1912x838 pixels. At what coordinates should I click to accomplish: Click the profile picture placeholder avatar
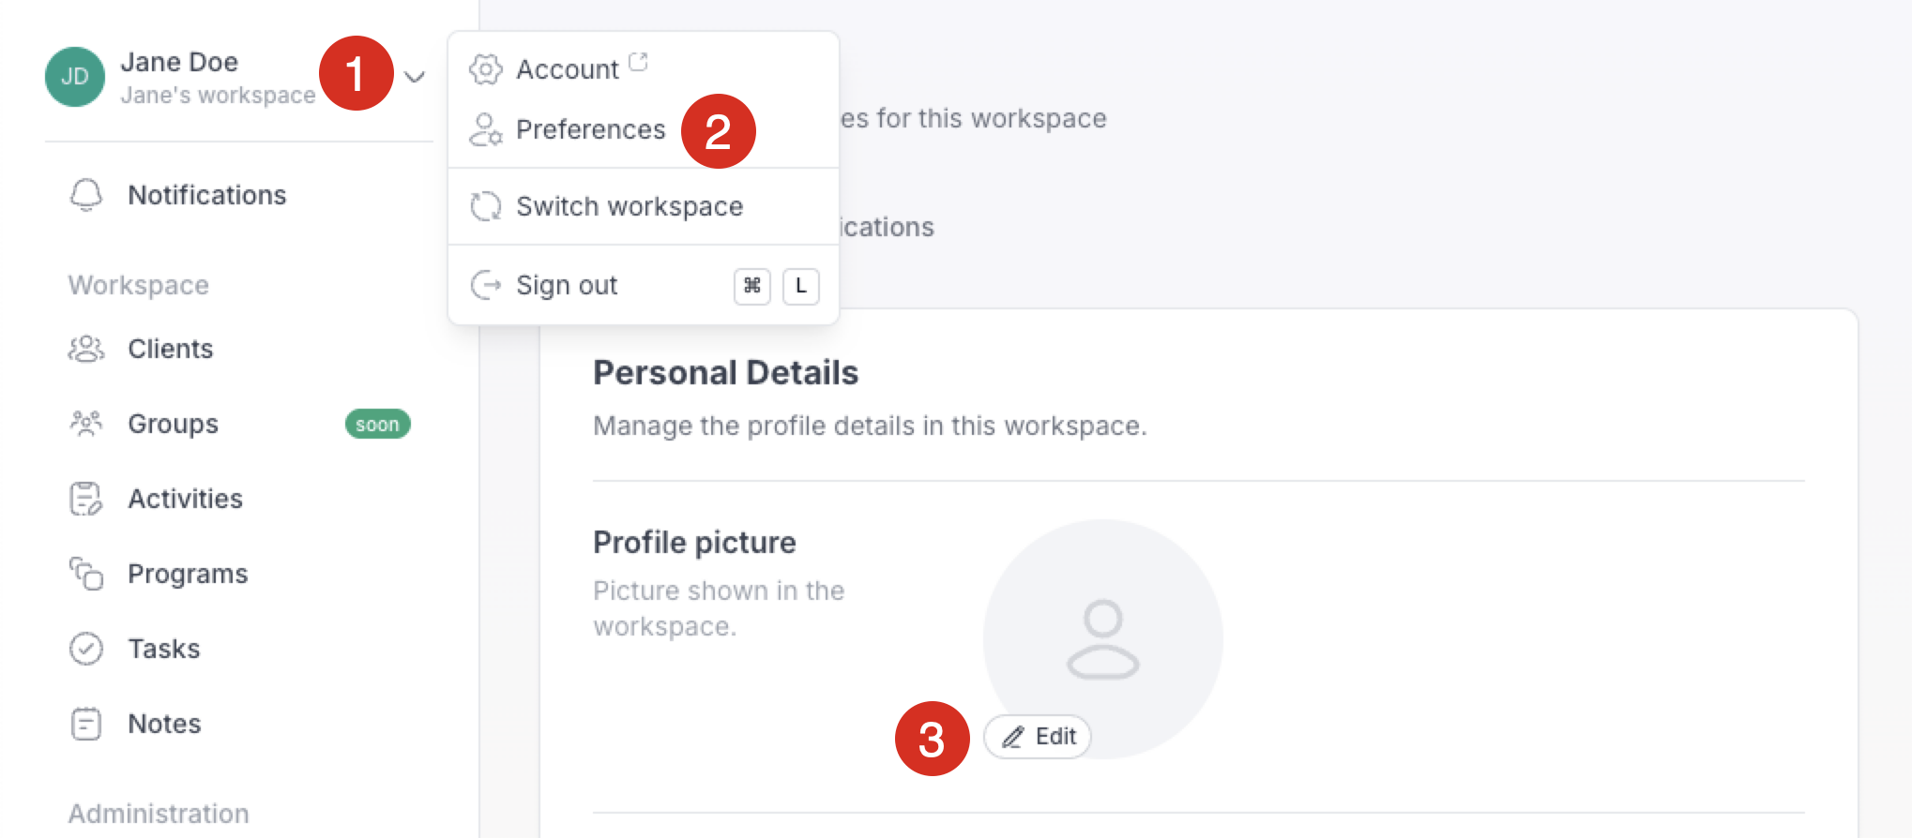click(1103, 639)
